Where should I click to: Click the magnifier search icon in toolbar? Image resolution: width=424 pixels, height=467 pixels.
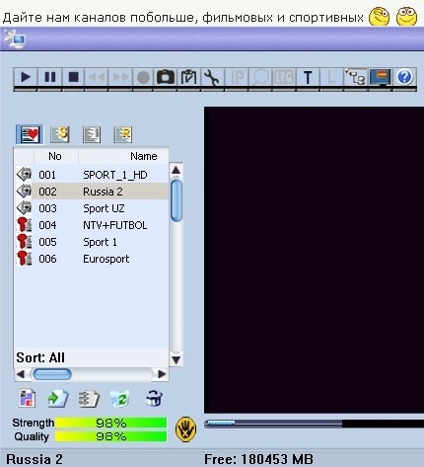click(x=260, y=77)
